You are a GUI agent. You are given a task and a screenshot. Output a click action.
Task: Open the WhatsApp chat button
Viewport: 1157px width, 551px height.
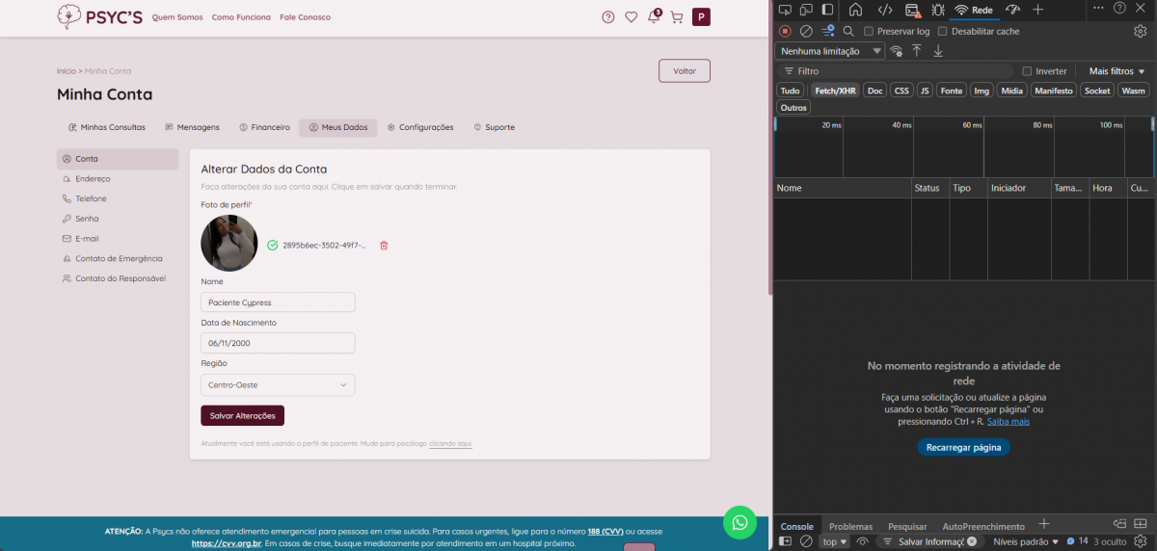pyautogui.click(x=740, y=522)
